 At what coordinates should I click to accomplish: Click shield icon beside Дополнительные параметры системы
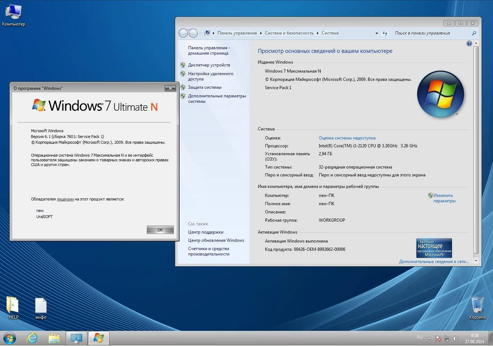click(x=183, y=96)
